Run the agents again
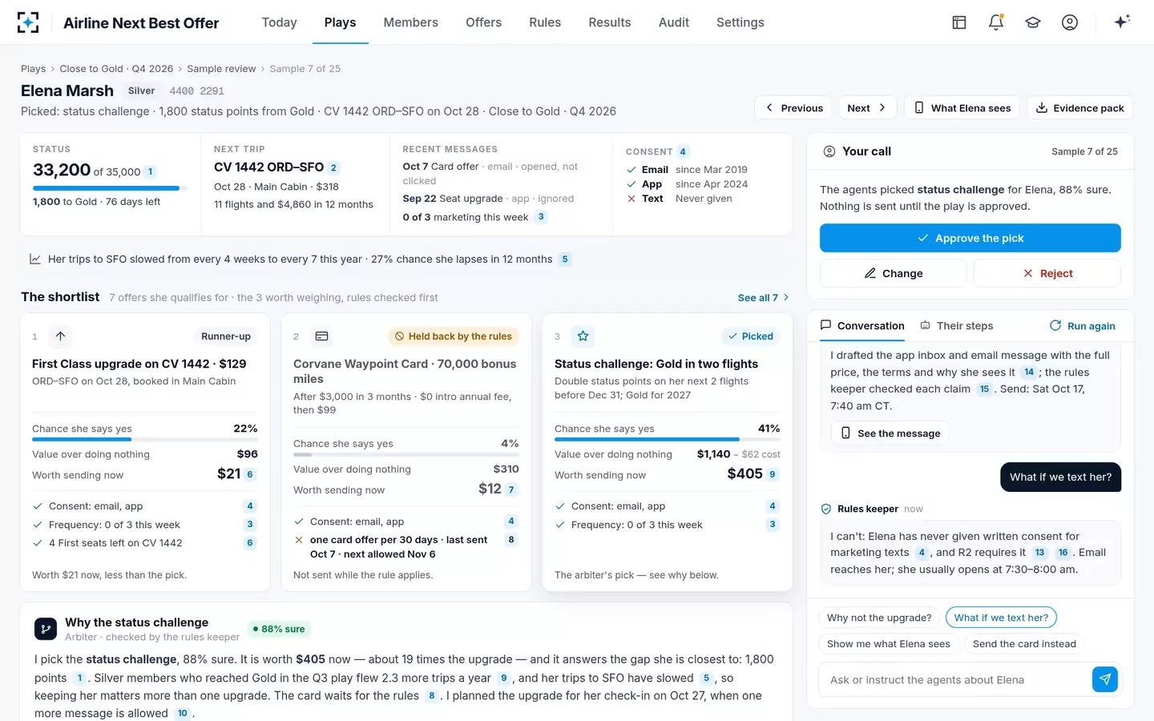This screenshot has height=721, width=1154. tap(1082, 326)
